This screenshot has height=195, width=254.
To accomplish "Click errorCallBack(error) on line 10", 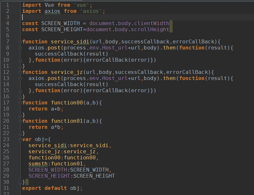I will 118,60.
